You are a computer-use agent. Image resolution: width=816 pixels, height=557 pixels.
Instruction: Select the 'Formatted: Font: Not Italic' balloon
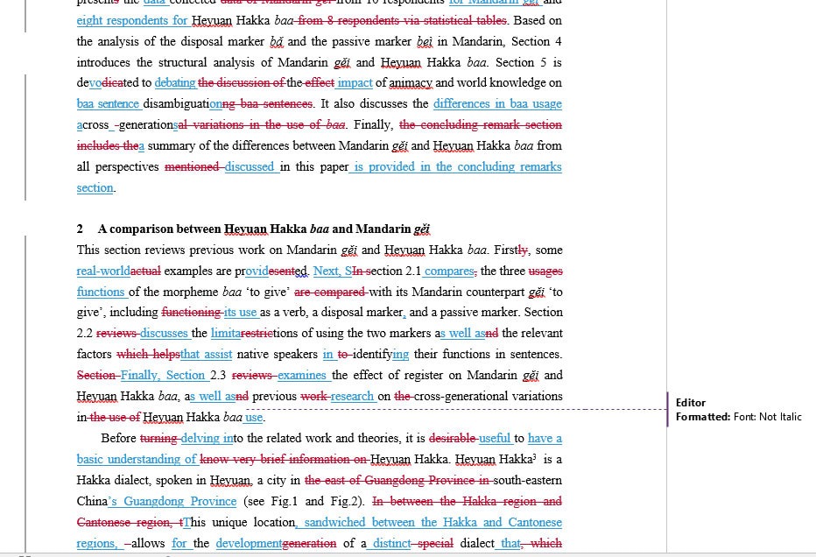coord(738,417)
